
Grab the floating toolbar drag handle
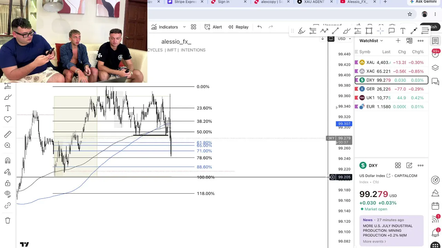point(292,31)
